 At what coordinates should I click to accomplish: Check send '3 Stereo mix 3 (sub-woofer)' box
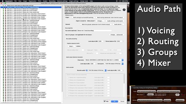pyautogui.click(x=68, y=83)
